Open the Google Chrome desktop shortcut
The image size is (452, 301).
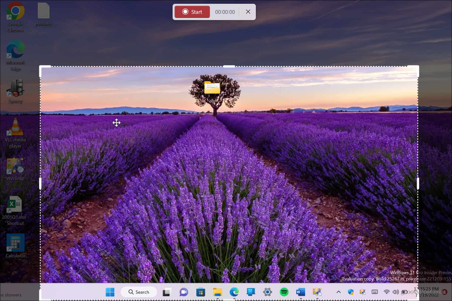click(x=15, y=11)
